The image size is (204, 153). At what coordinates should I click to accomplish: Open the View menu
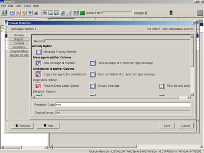click(x=18, y=6)
